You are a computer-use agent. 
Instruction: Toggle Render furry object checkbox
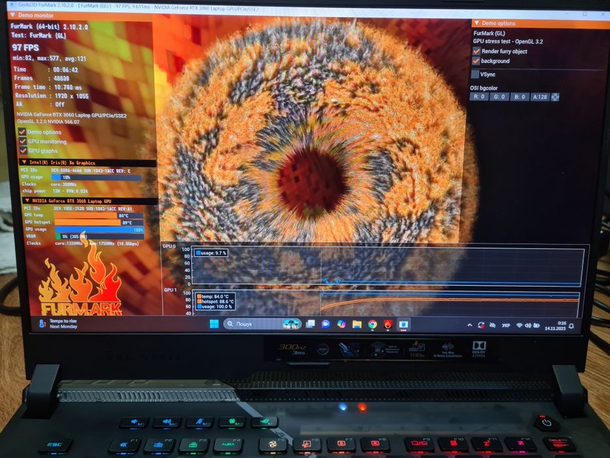point(476,51)
